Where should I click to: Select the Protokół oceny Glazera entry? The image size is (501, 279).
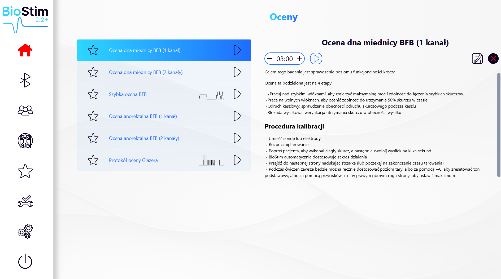pyautogui.click(x=164, y=160)
